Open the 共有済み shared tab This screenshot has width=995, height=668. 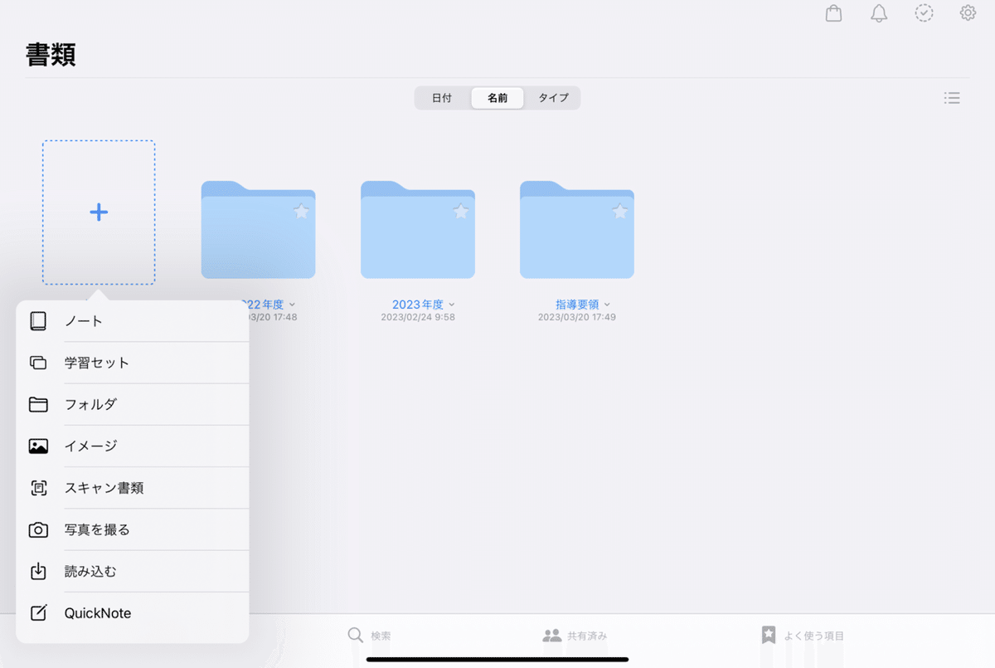(575, 636)
